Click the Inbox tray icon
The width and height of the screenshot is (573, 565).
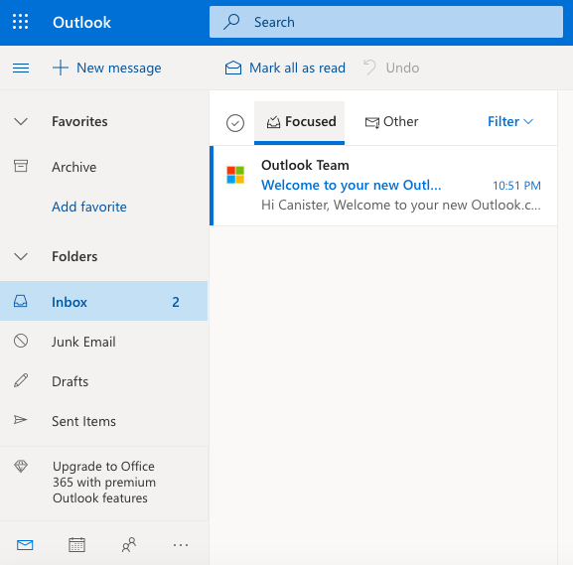(x=21, y=301)
